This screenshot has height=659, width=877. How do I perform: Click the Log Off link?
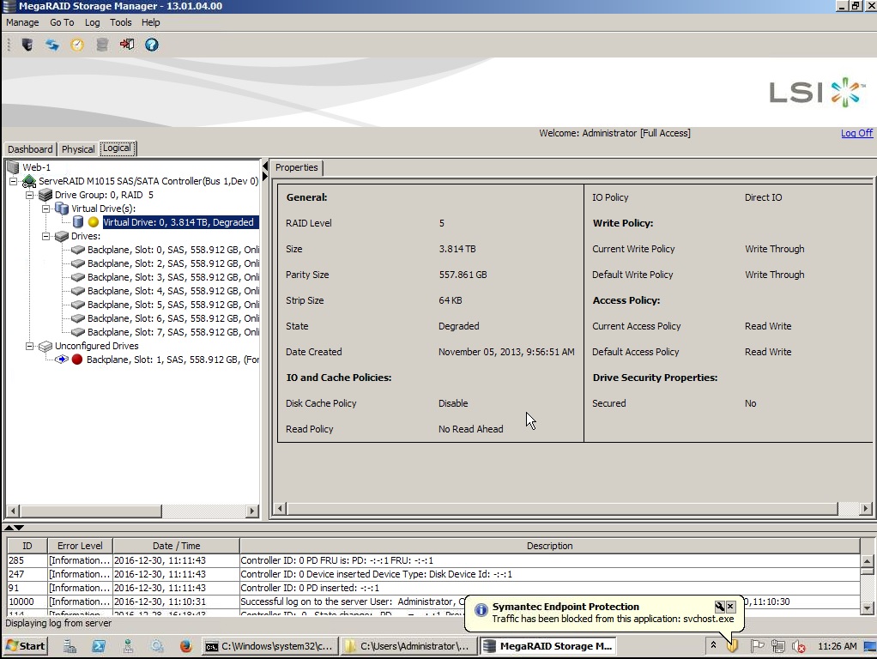(x=856, y=133)
